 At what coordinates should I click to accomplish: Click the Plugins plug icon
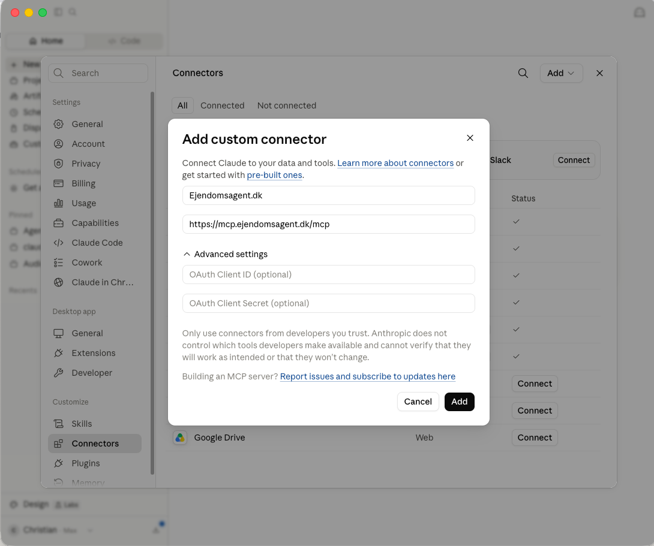[58, 463]
